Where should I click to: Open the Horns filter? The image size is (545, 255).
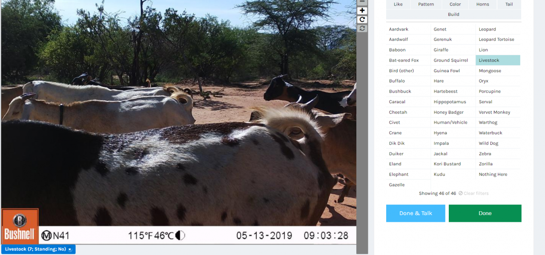(x=483, y=4)
